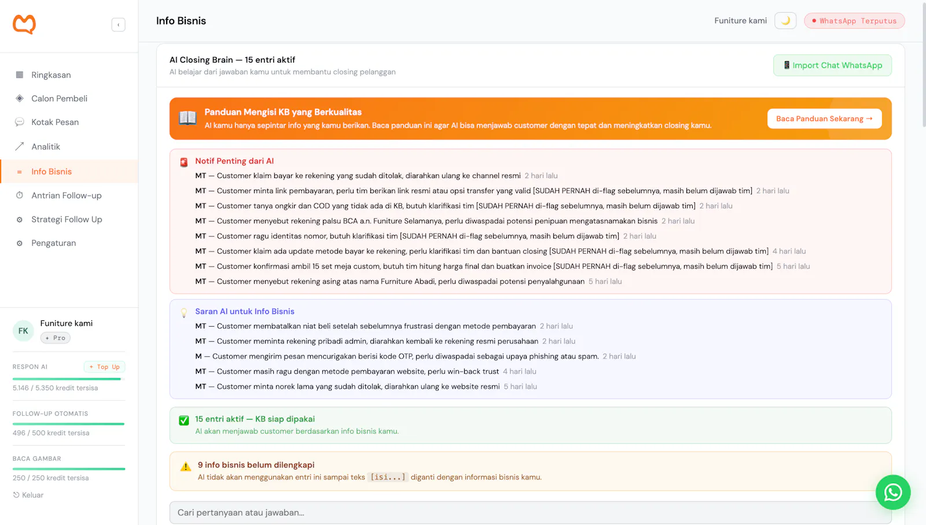This screenshot has width=926, height=525.
Task: Click suggestion about norek lama ditolak
Action: click(366, 386)
